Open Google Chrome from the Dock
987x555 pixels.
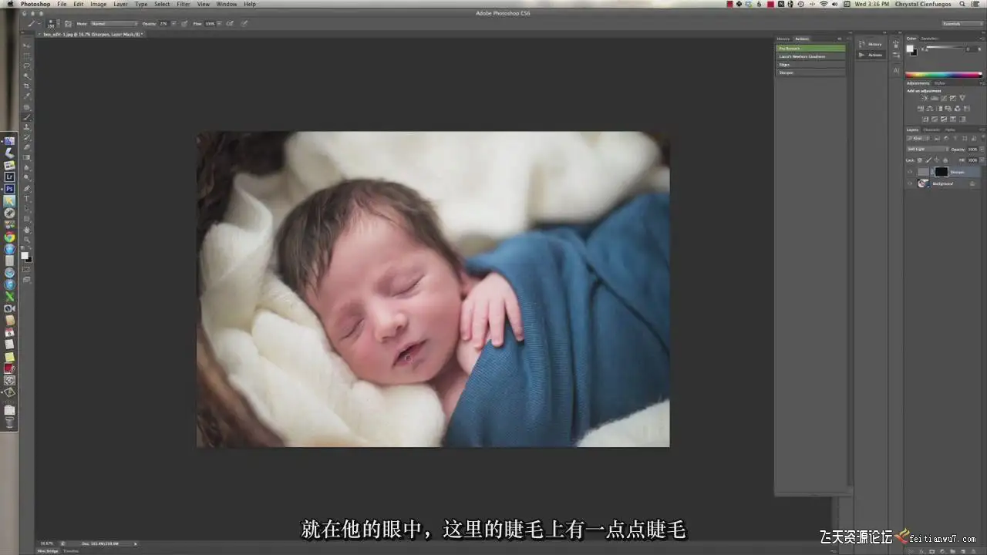9,237
